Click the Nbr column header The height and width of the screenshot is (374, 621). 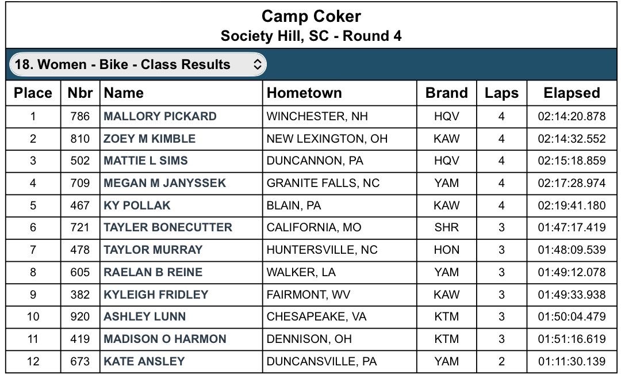tap(80, 93)
